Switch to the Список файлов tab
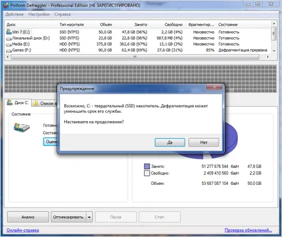The image size is (282, 237). pos(45,104)
